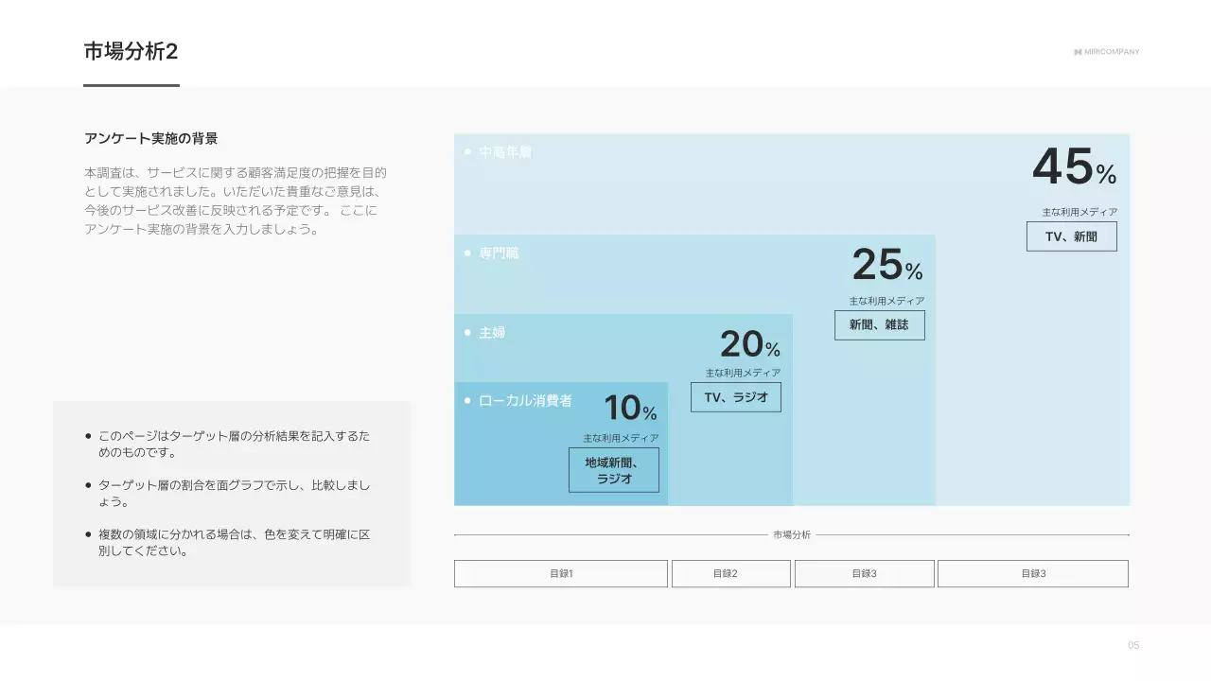Click the first gray bullet in the notes box

87,434
